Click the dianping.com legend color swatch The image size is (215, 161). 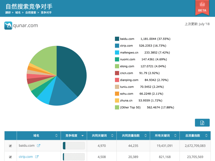coord(117,80)
